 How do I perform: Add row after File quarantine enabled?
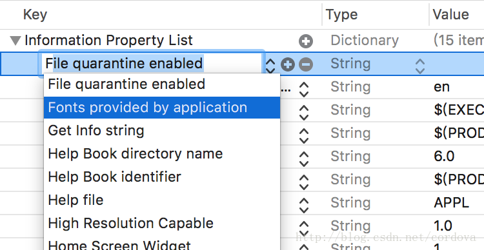288,64
